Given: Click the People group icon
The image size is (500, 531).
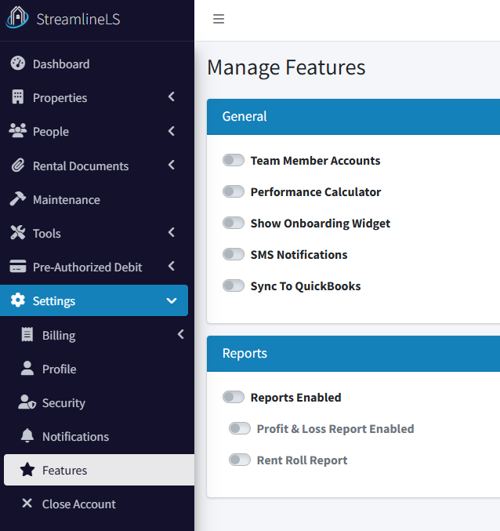Looking at the screenshot, I should click(x=17, y=131).
